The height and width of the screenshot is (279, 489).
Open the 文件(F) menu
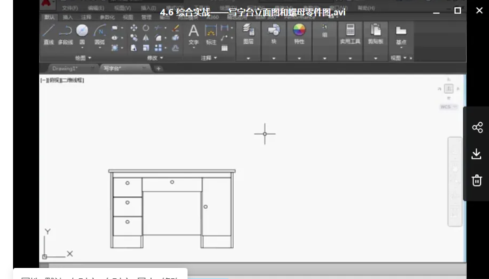[x=70, y=8]
